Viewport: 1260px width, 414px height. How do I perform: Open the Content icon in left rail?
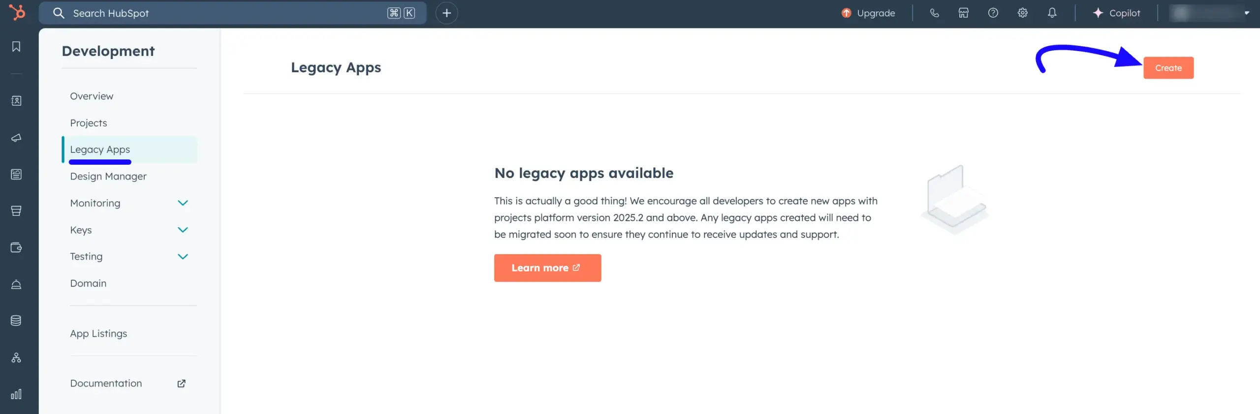[x=16, y=174]
